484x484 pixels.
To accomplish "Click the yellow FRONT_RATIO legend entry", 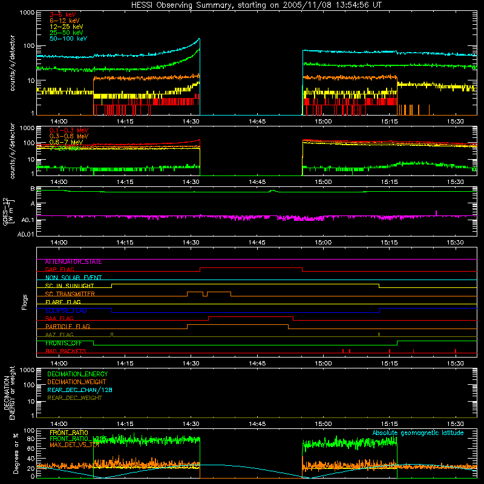I will pos(69,433).
